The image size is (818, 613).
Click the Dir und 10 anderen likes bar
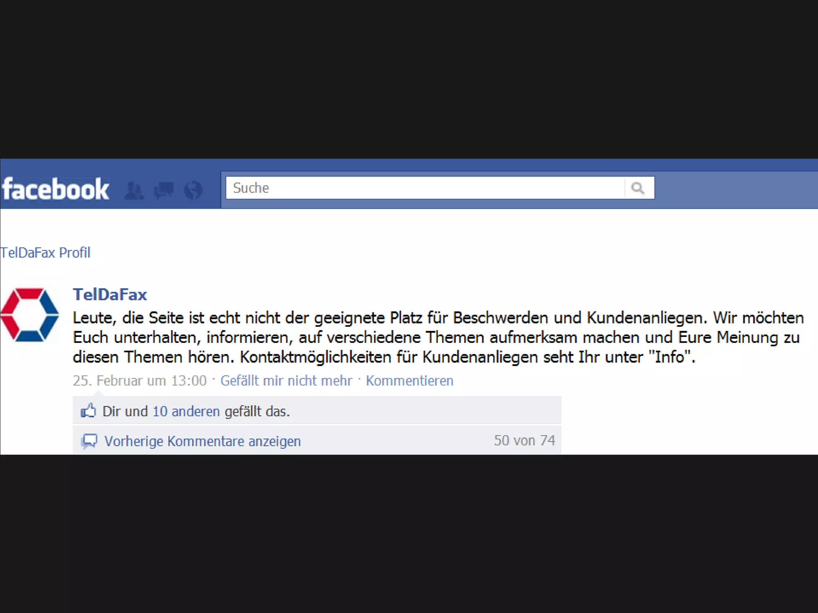317,410
